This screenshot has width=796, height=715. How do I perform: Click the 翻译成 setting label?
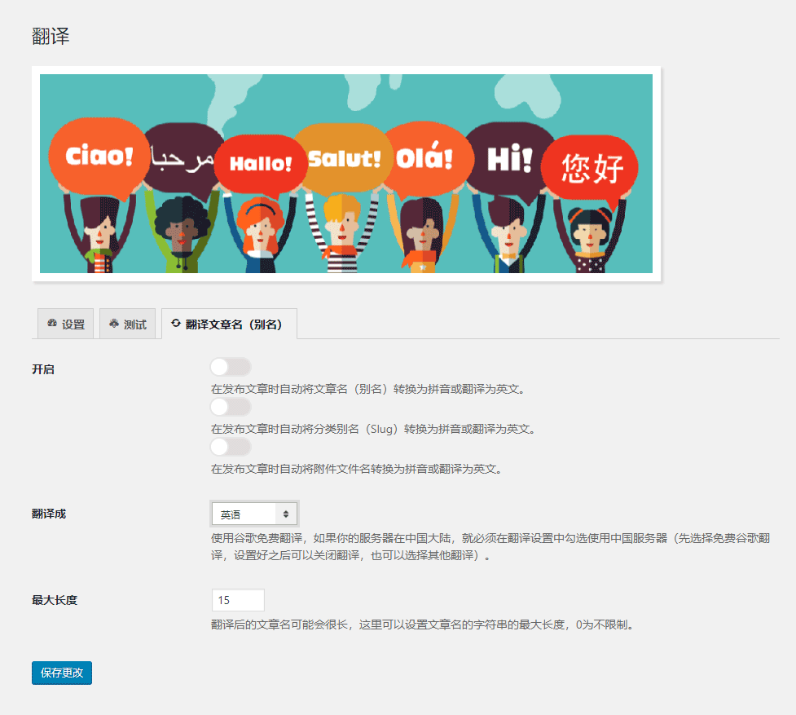pyautogui.click(x=49, y=514)
